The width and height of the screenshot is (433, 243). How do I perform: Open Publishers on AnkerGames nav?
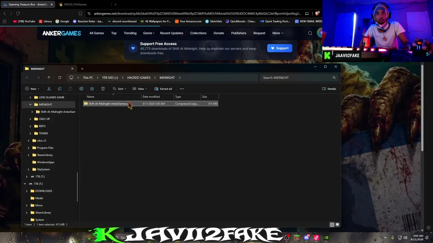pyautogui.click(x=238, y=33)
